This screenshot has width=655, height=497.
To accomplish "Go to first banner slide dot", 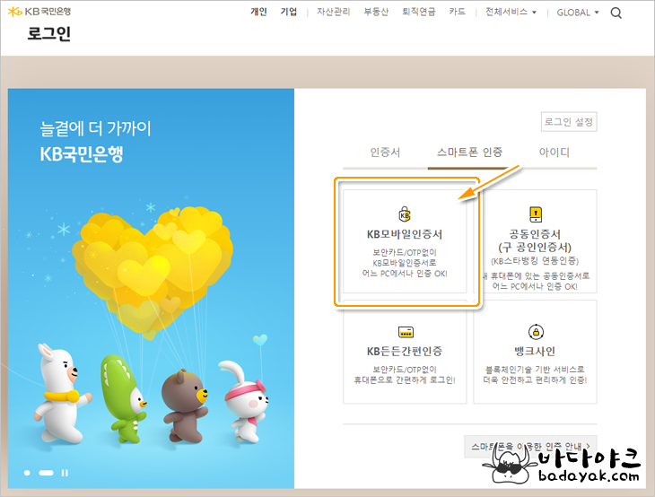I will pos(27,473).
